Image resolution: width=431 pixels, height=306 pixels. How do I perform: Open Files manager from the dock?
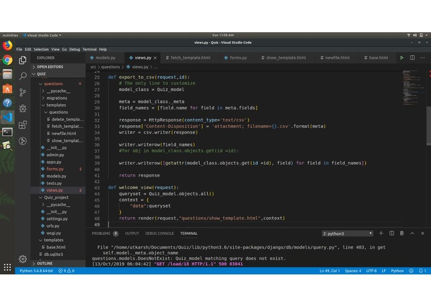(7, 74)
